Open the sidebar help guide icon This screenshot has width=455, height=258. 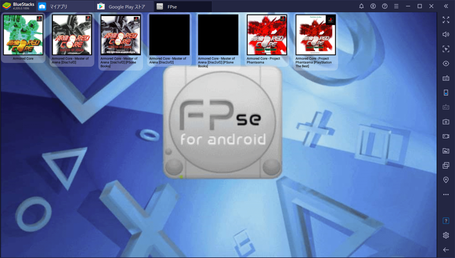tap(446, 220)
